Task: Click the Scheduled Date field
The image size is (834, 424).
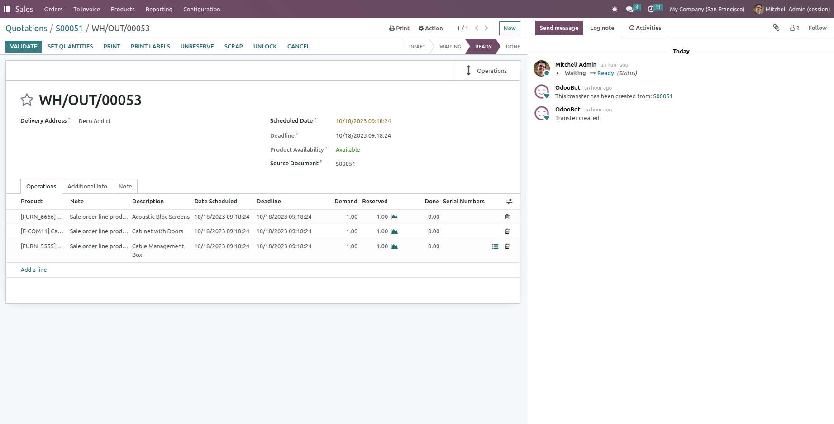Action: pyautogui.click(x=363, y=121)
